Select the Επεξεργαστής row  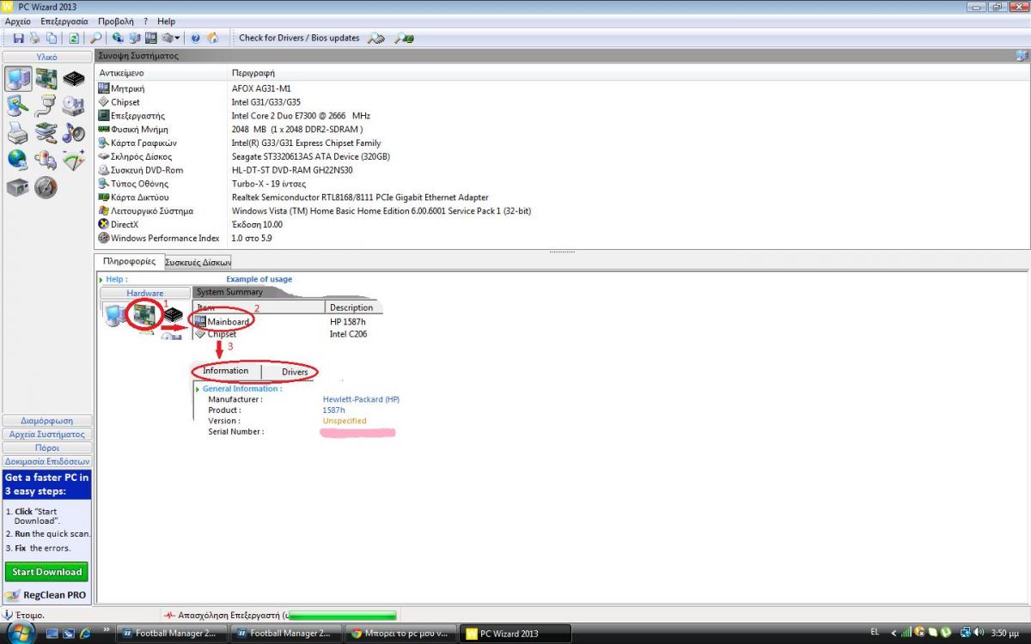click(x=562, y=116)
